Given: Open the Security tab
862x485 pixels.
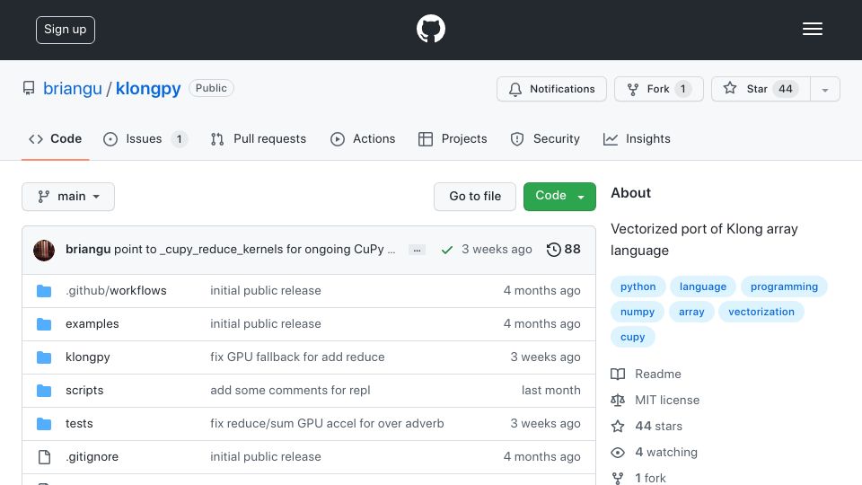Looking at the screenshot, I should 545,139.
